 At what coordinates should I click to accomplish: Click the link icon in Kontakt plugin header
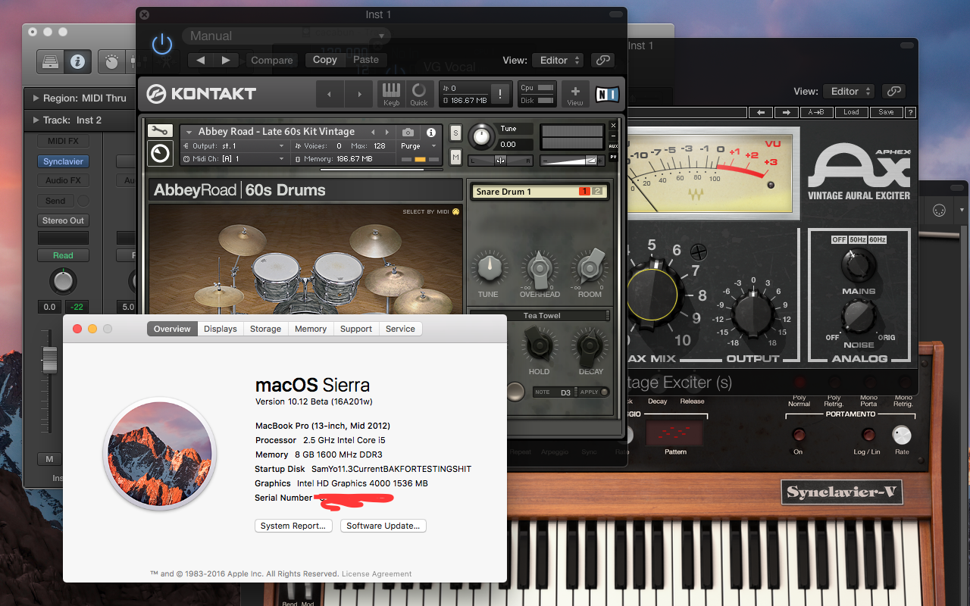(x=603, y=60)
